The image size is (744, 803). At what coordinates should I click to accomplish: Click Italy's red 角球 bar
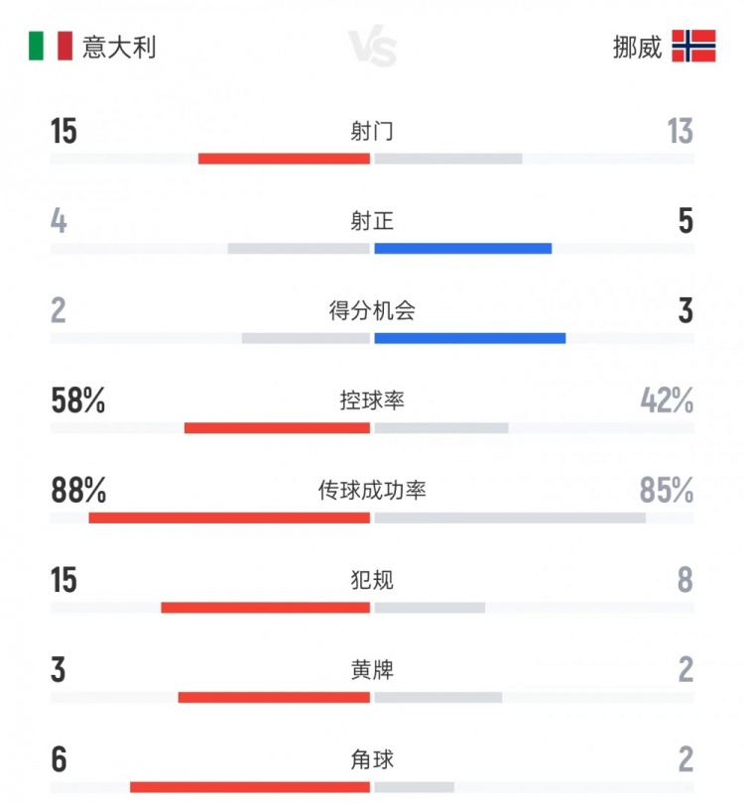[x=250, y=787]
